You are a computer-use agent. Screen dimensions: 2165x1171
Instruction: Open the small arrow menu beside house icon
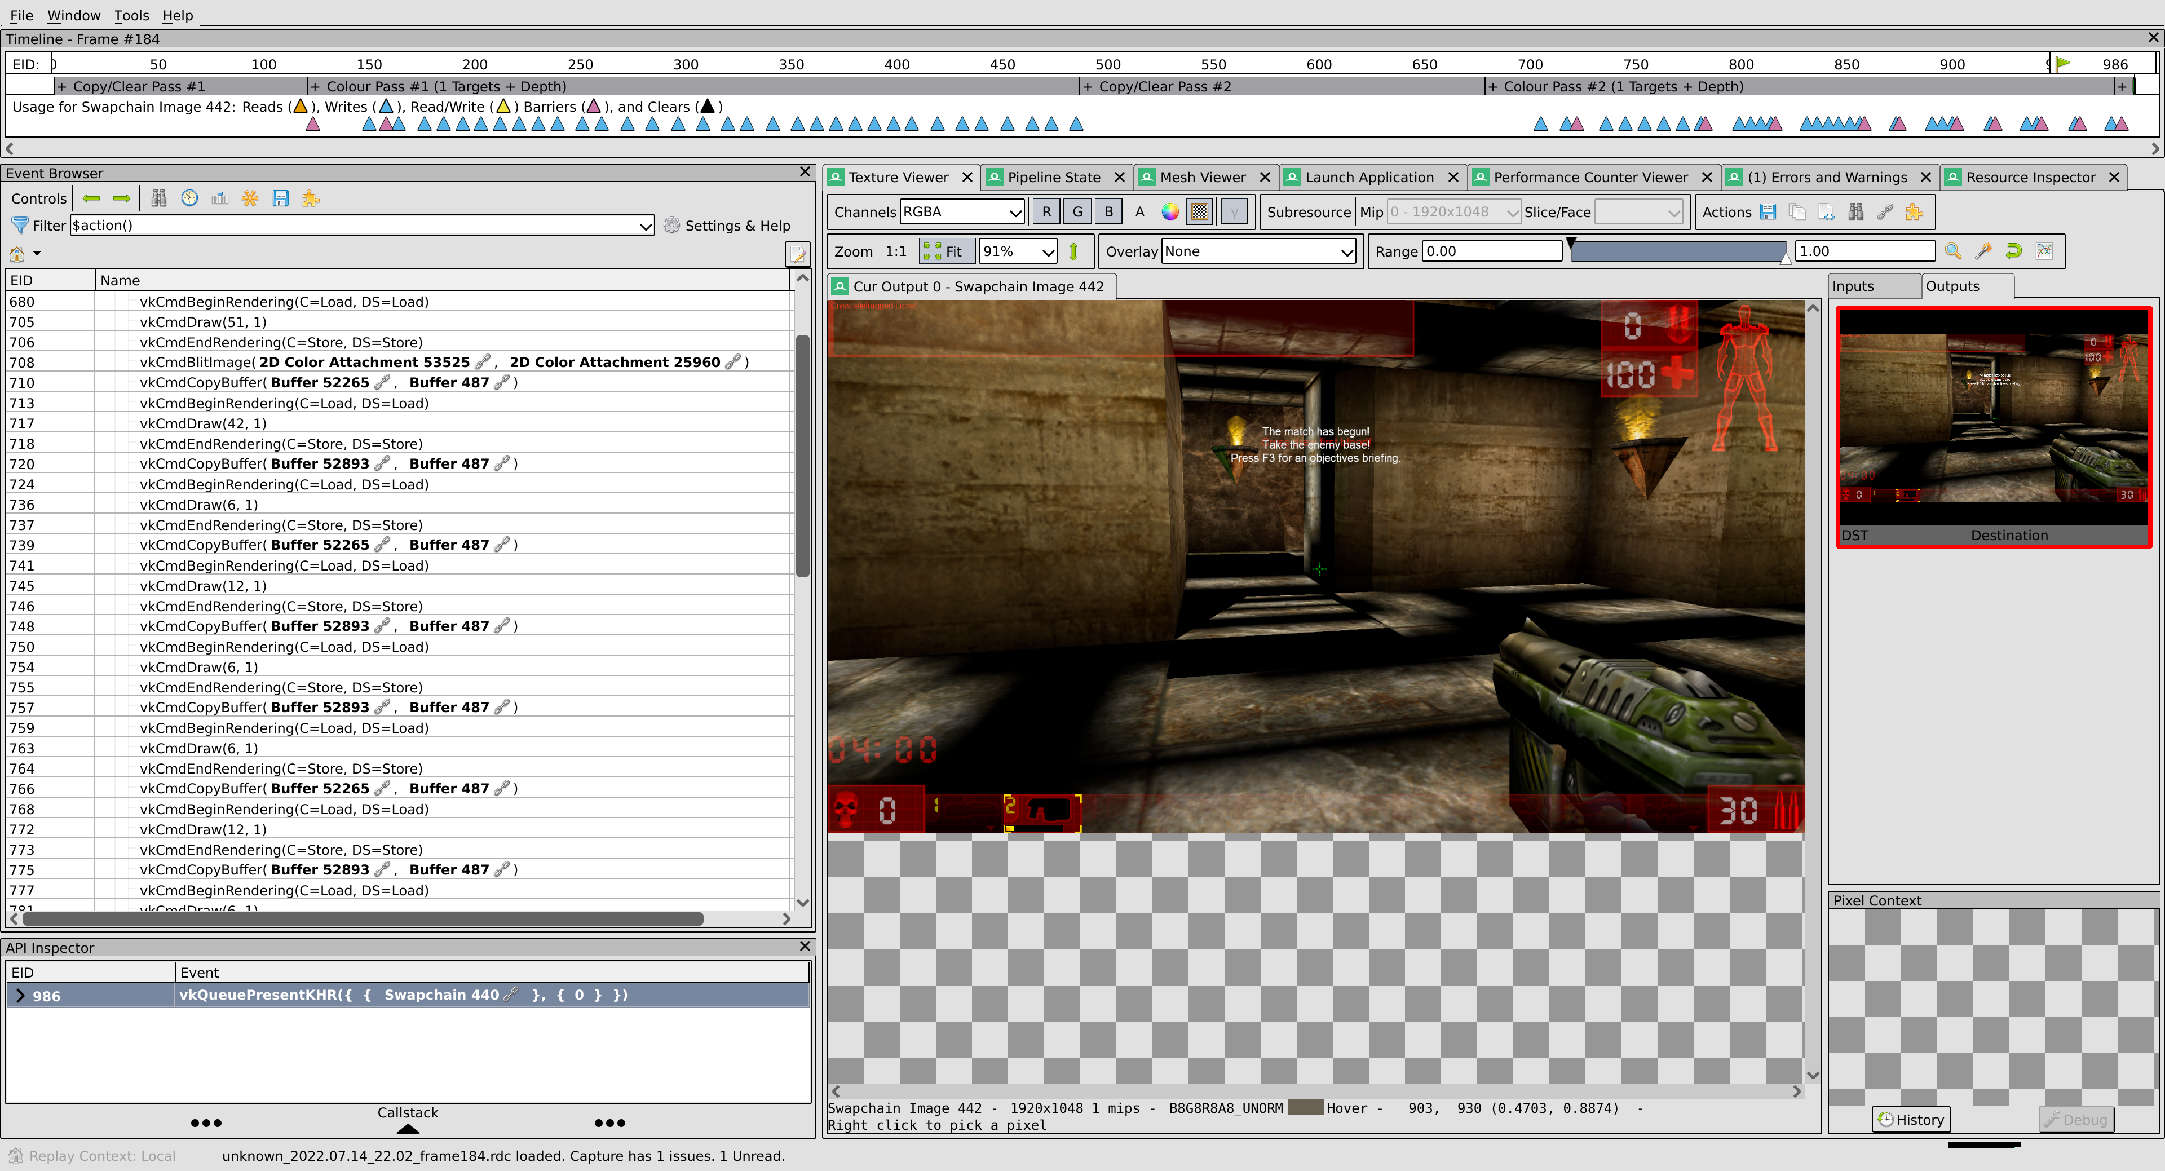[36, 253]
